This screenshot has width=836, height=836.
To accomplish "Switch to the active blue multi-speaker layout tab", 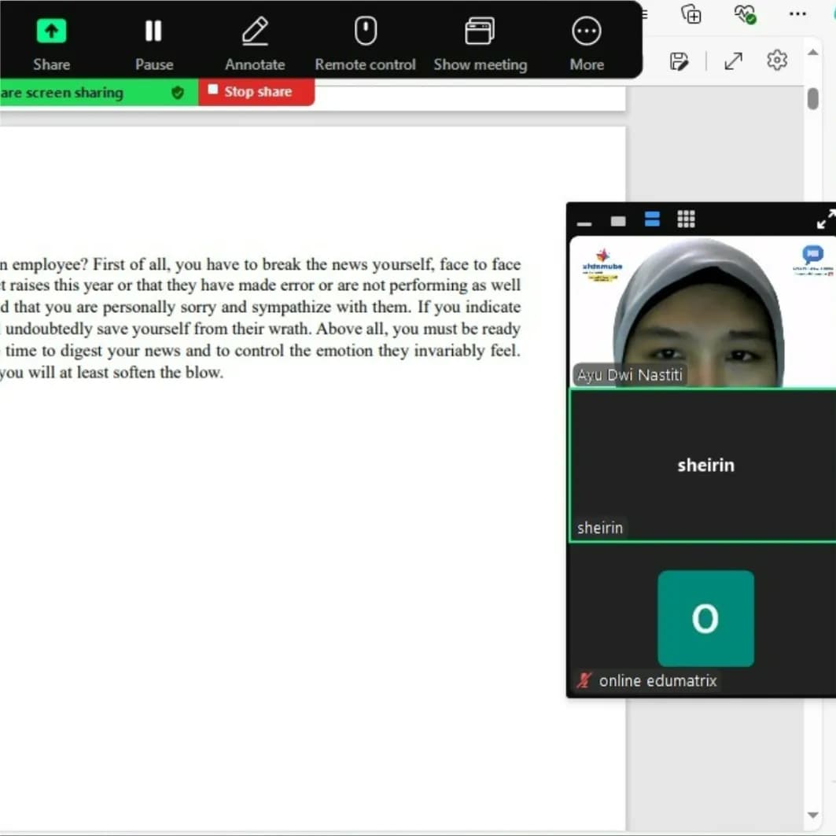I will click(652, 220).
